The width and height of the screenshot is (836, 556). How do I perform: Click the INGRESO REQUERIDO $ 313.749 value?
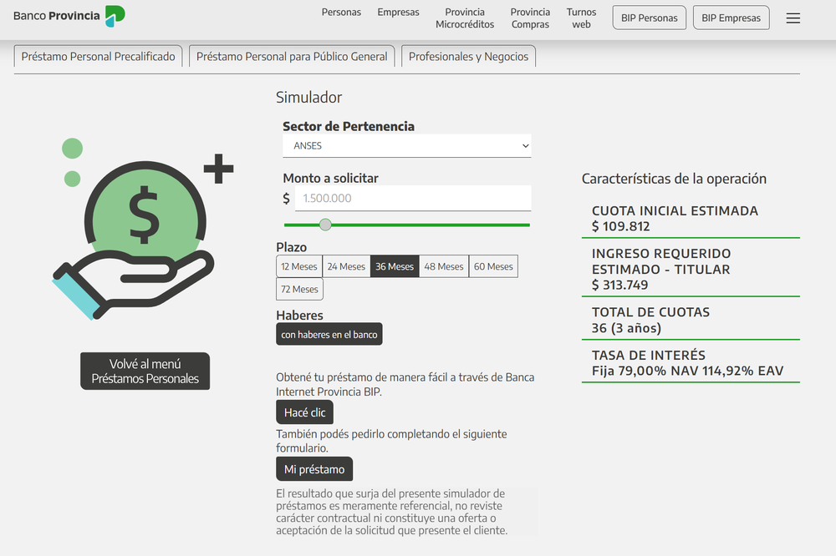click(661, 269)
